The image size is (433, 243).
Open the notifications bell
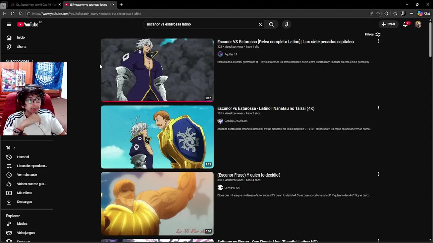(406, 24)
